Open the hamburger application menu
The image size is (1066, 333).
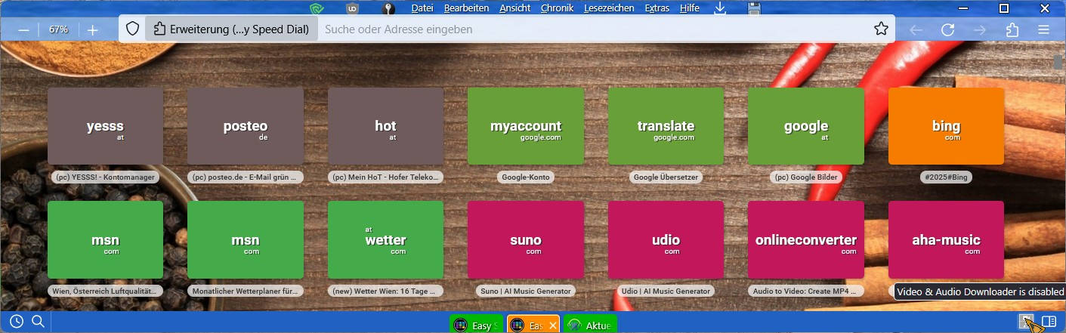1044,29
